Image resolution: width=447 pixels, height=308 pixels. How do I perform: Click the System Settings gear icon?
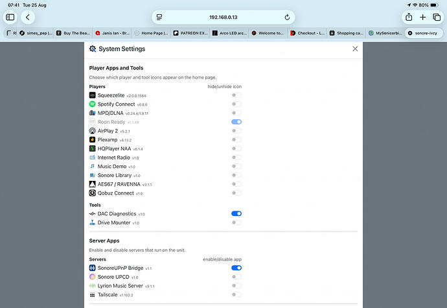click(93, 49)
